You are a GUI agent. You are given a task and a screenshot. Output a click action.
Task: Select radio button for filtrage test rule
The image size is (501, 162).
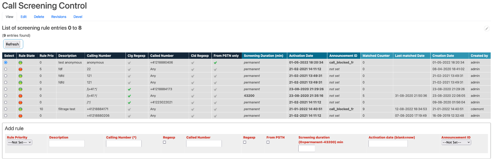tap(6, 109)
